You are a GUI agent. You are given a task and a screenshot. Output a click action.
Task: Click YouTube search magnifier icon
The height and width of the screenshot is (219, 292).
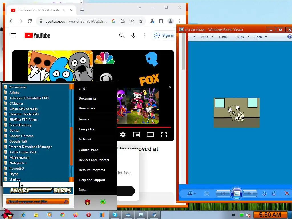[122, 35]
